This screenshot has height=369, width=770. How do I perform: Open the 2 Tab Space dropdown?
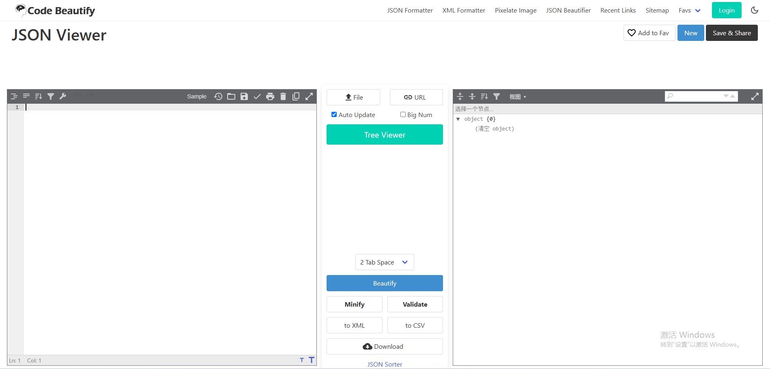pyautogui.click(x=385, y=262)
